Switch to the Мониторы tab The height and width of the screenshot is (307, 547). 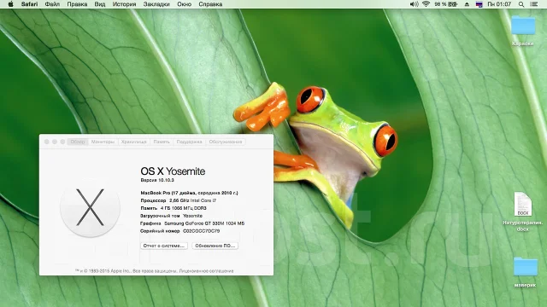[x=103, y=142]
